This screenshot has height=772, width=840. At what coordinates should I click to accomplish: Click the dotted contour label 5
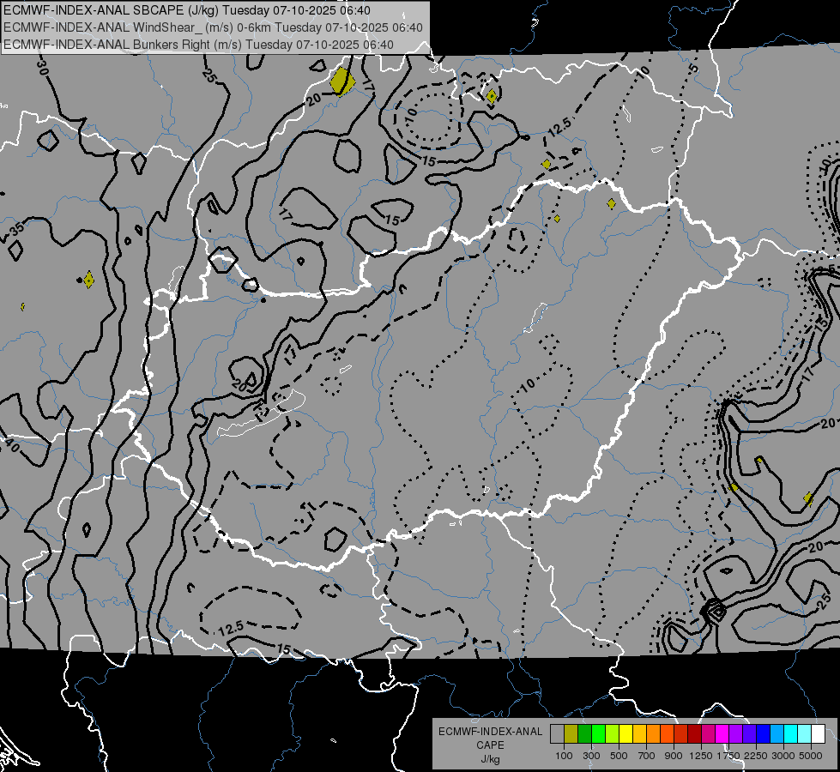click(693, 68)
